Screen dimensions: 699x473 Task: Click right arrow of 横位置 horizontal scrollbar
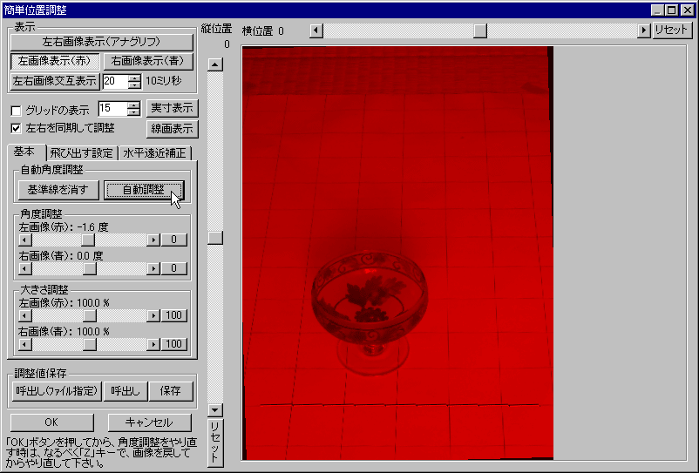pyautogui.click(x=644, y=30)
